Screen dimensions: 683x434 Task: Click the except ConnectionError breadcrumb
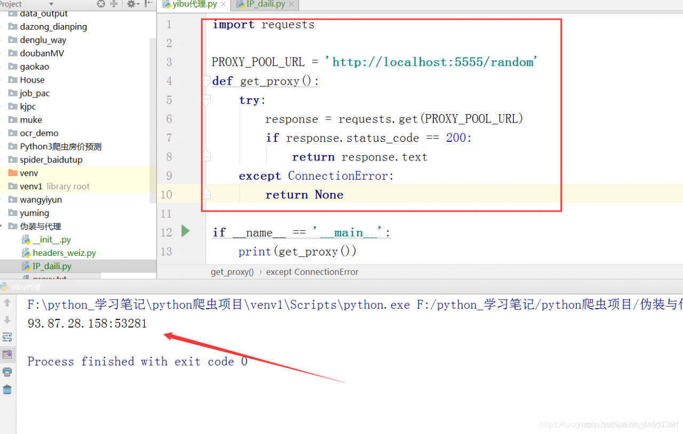click(312, 272)
